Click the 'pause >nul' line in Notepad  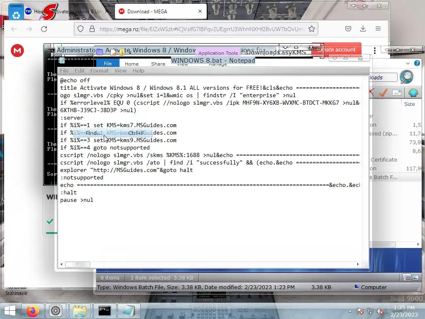click(77, 200)
